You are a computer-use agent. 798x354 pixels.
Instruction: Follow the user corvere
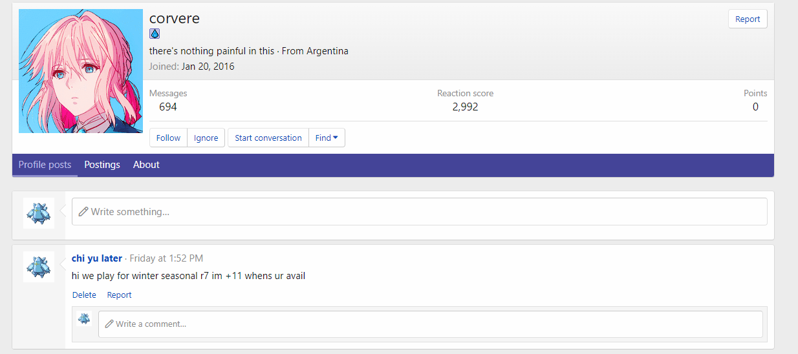168,138
